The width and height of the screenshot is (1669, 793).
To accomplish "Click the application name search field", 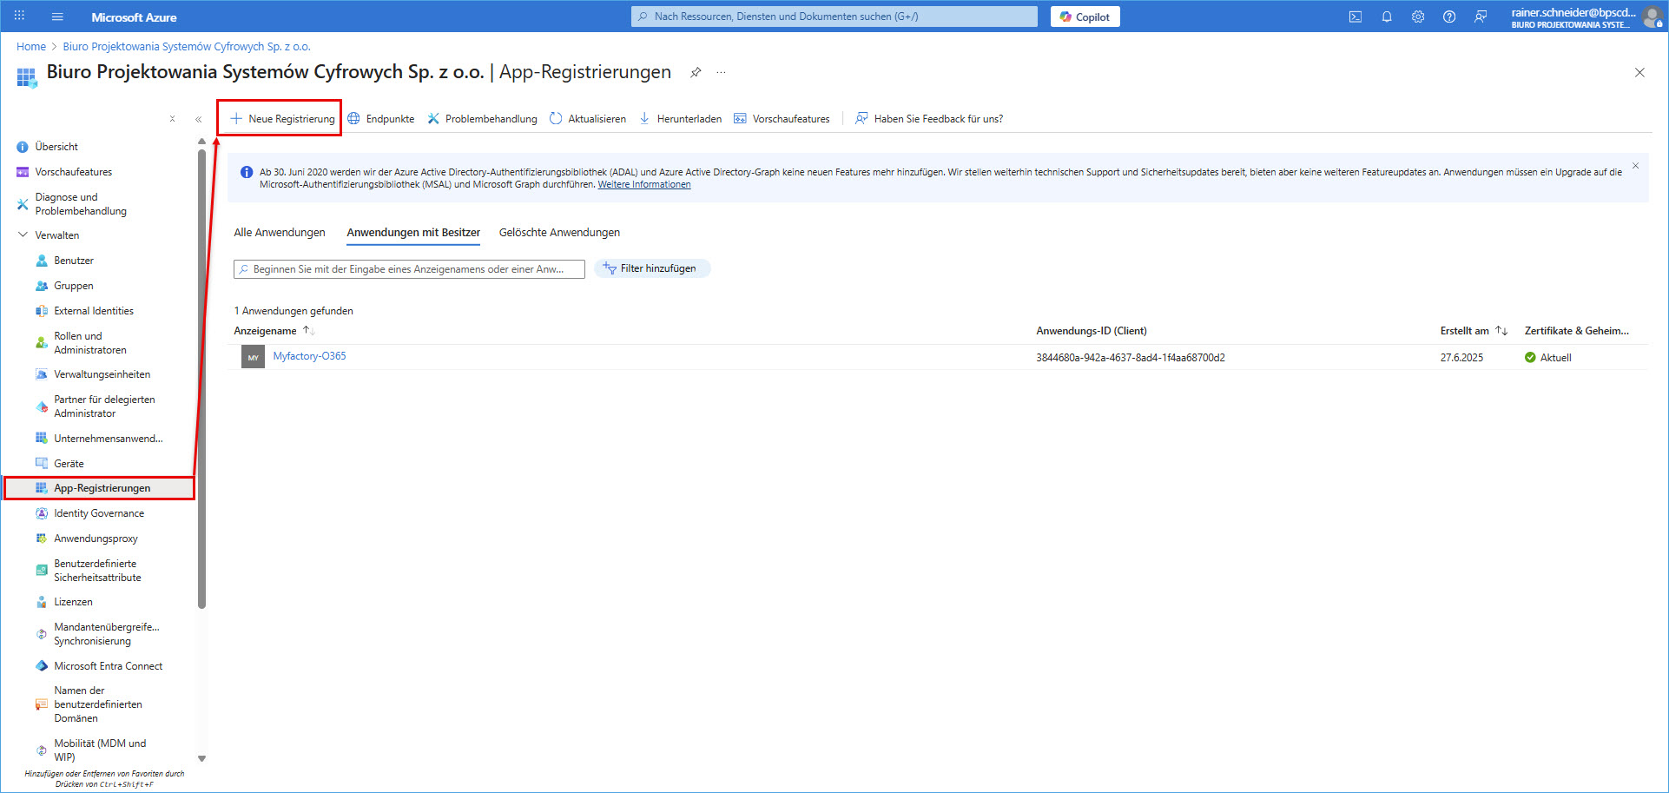I will pyautogui.click(x=409, y=269).
